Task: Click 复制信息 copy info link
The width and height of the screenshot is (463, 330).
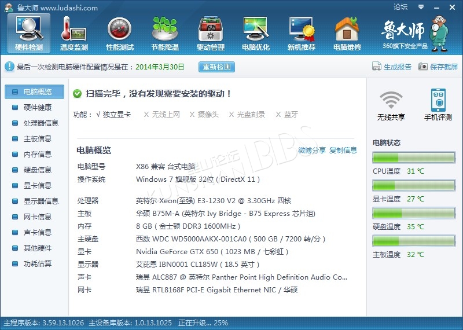Action: [x=343, y=151]
